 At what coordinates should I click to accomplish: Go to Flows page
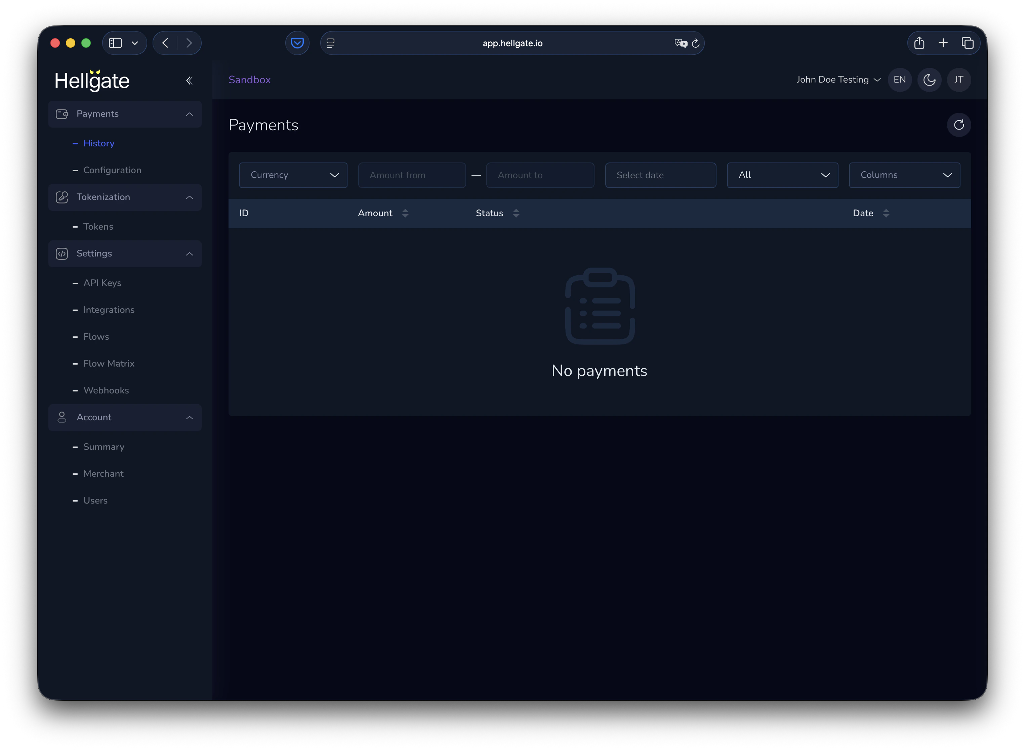point(96,336)
